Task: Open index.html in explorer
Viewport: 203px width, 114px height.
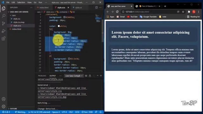Action: point(16,29)
